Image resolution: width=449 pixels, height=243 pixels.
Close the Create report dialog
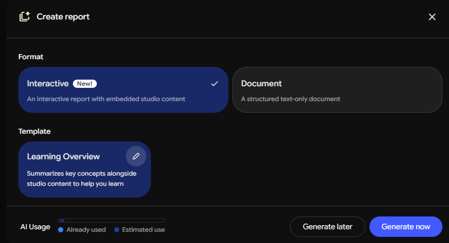coord(432,17)
